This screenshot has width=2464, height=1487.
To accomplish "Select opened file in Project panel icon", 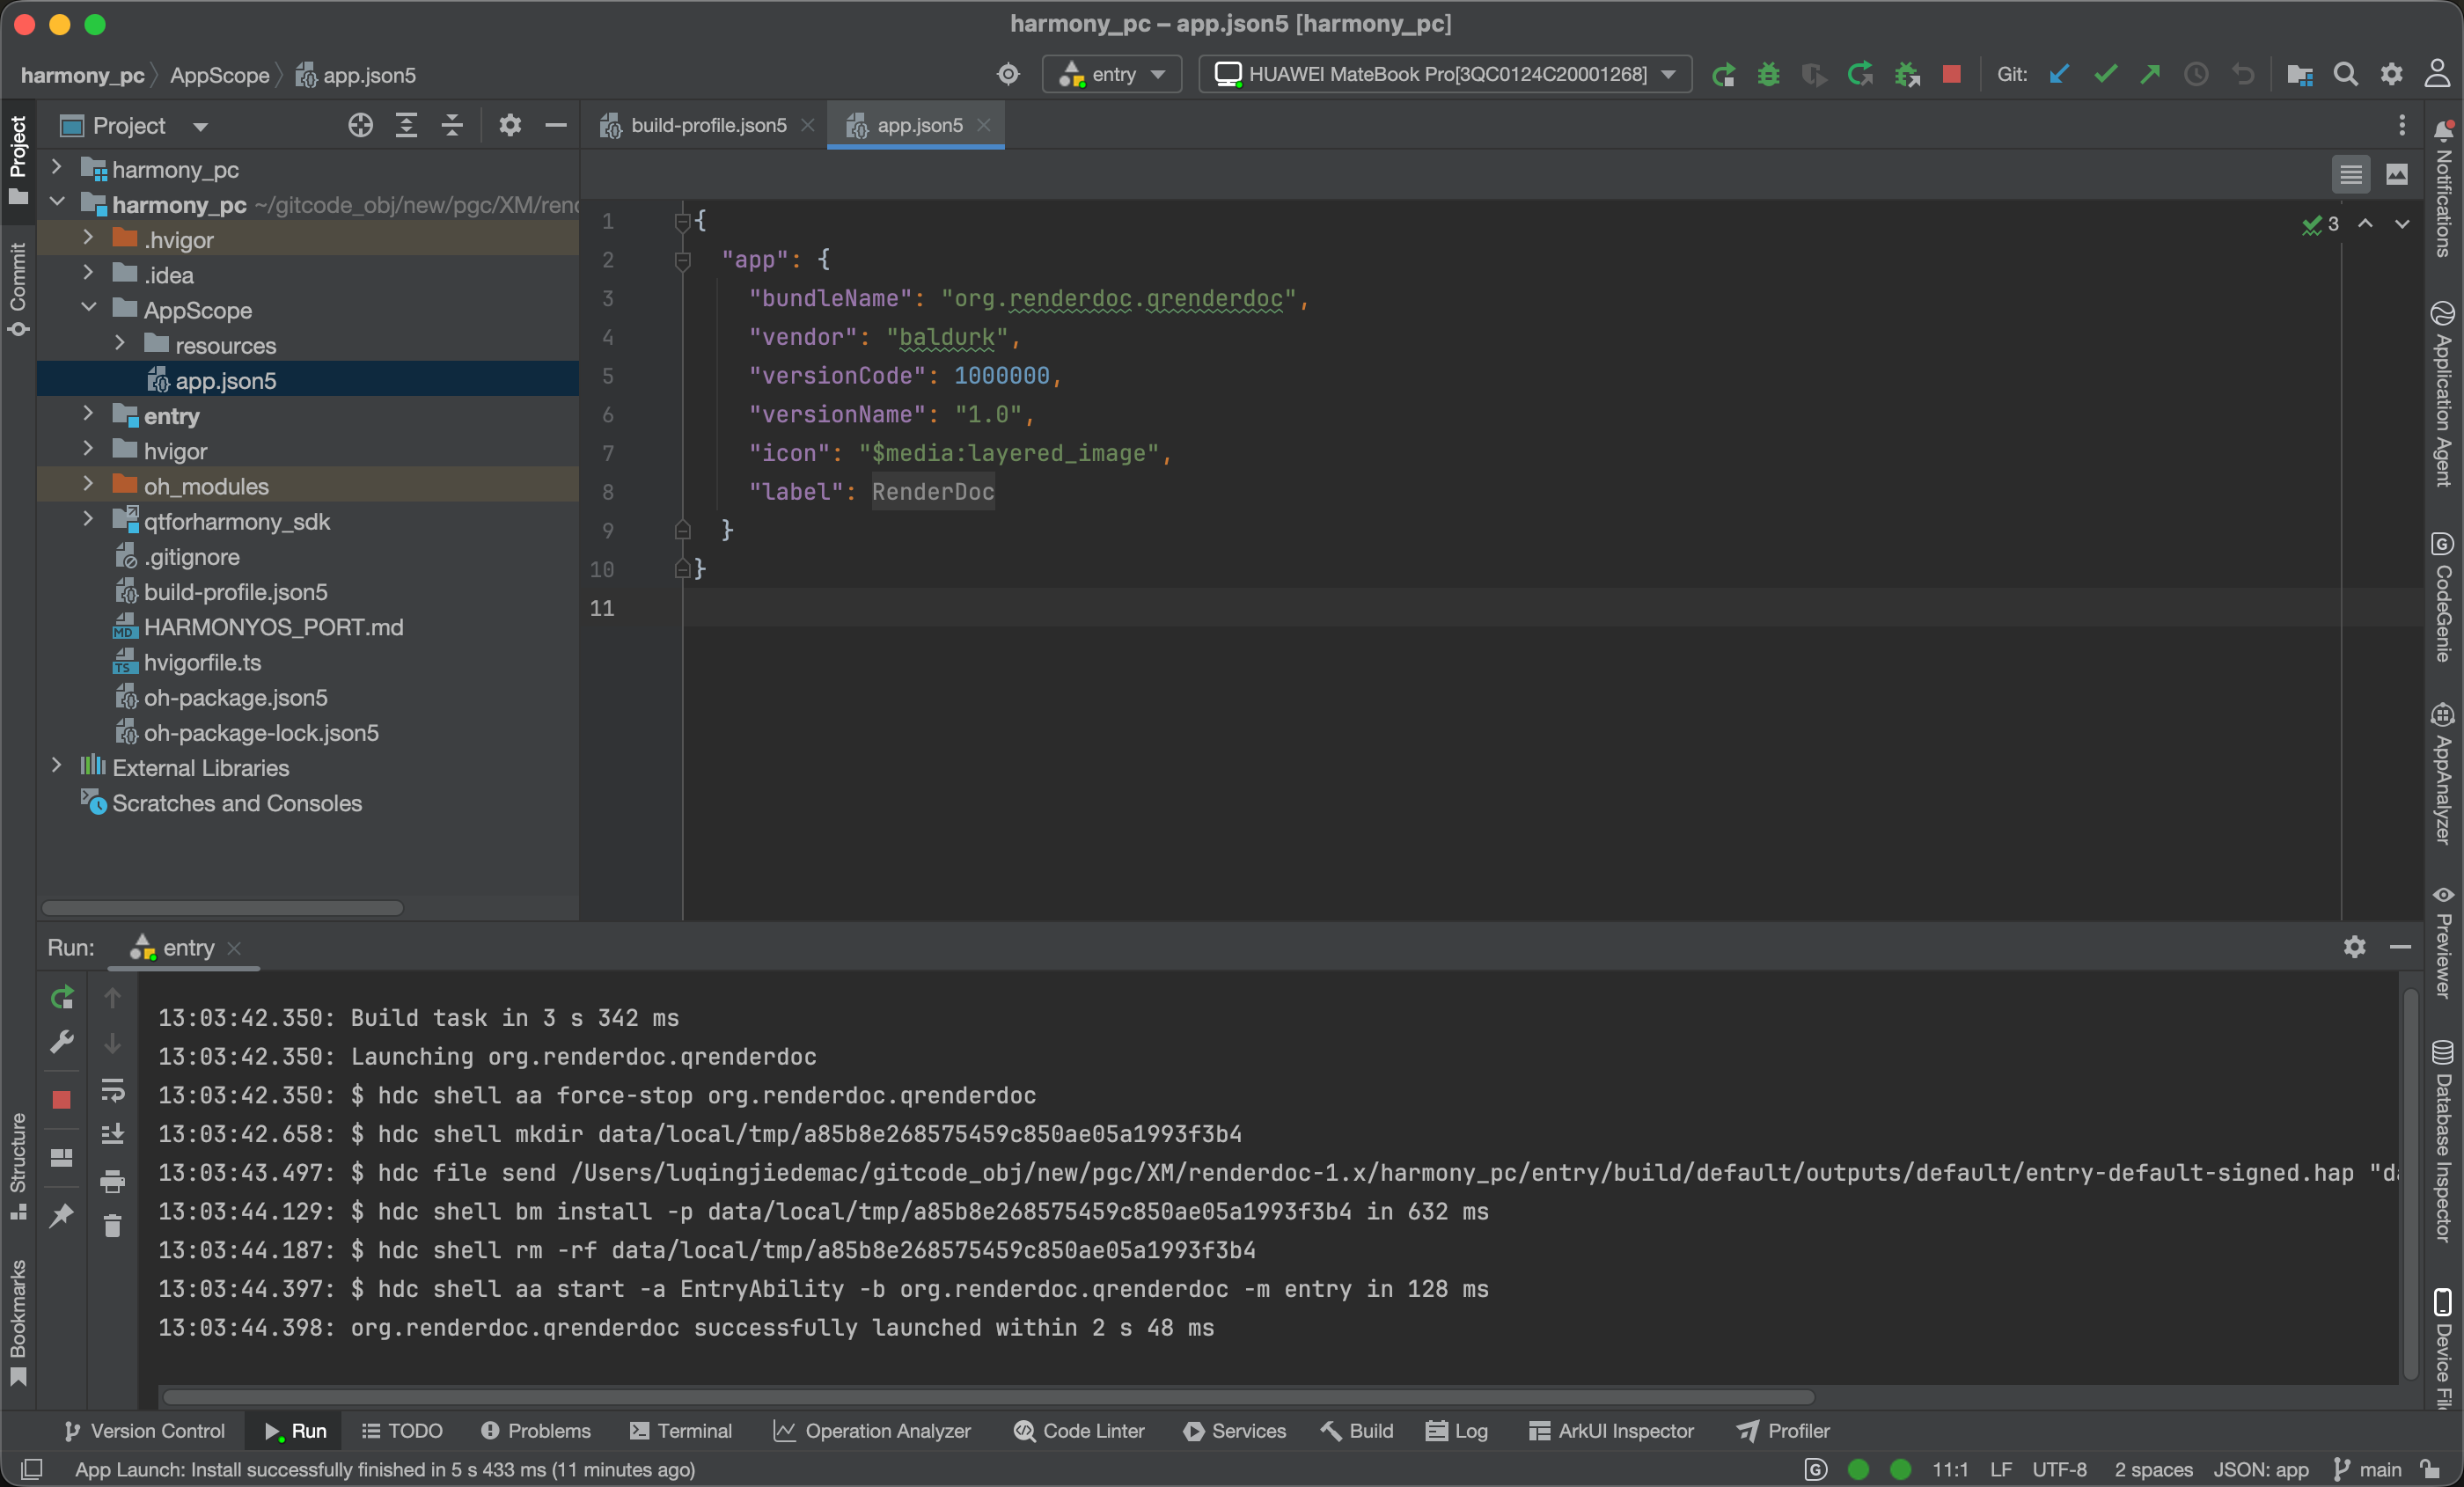I will pyautogui.click(x=360, y=126).
